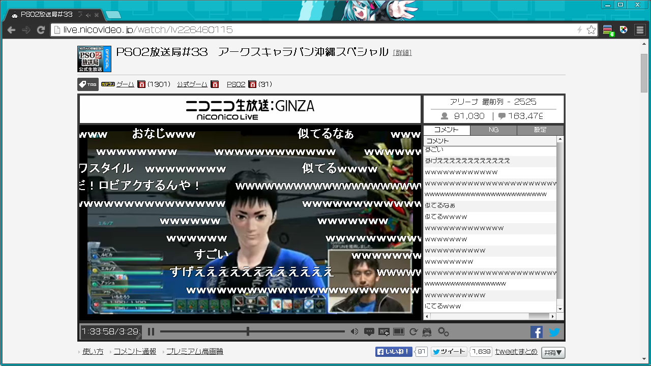The width and height of the screenshot is (651, 366).
Task: Click the TAG label icon
Action: pyautogui.click(x=87, y=84)
